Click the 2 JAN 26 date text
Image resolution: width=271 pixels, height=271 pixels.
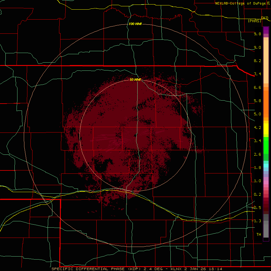195,269
